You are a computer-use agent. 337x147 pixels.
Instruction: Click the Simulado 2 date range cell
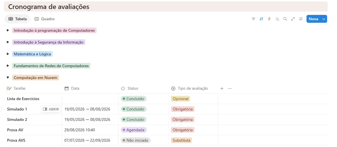click(90, 119)
